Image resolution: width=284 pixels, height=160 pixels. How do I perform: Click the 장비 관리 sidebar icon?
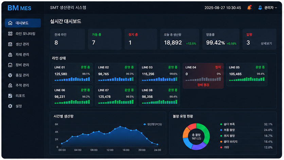10,65
